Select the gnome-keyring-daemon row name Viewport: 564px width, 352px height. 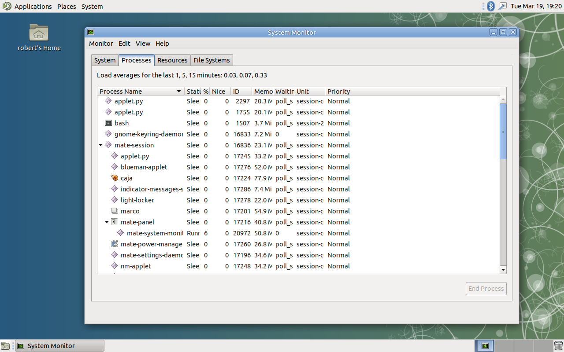pos(149,134)
